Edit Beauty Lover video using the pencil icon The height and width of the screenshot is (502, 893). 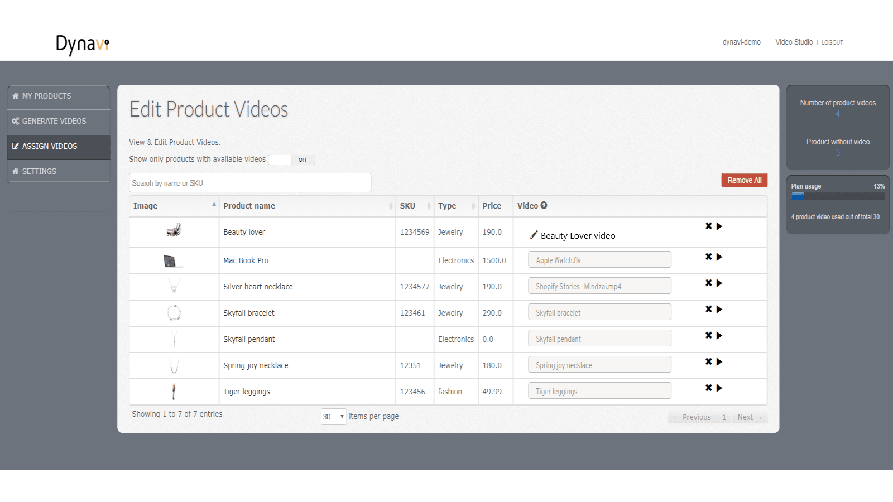(534, 235)
